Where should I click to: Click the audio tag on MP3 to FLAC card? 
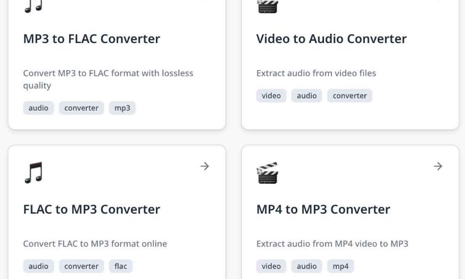(38, 108)
